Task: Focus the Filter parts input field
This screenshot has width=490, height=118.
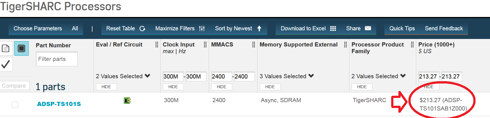Action: pyautogui.click(x=57, y=59)
